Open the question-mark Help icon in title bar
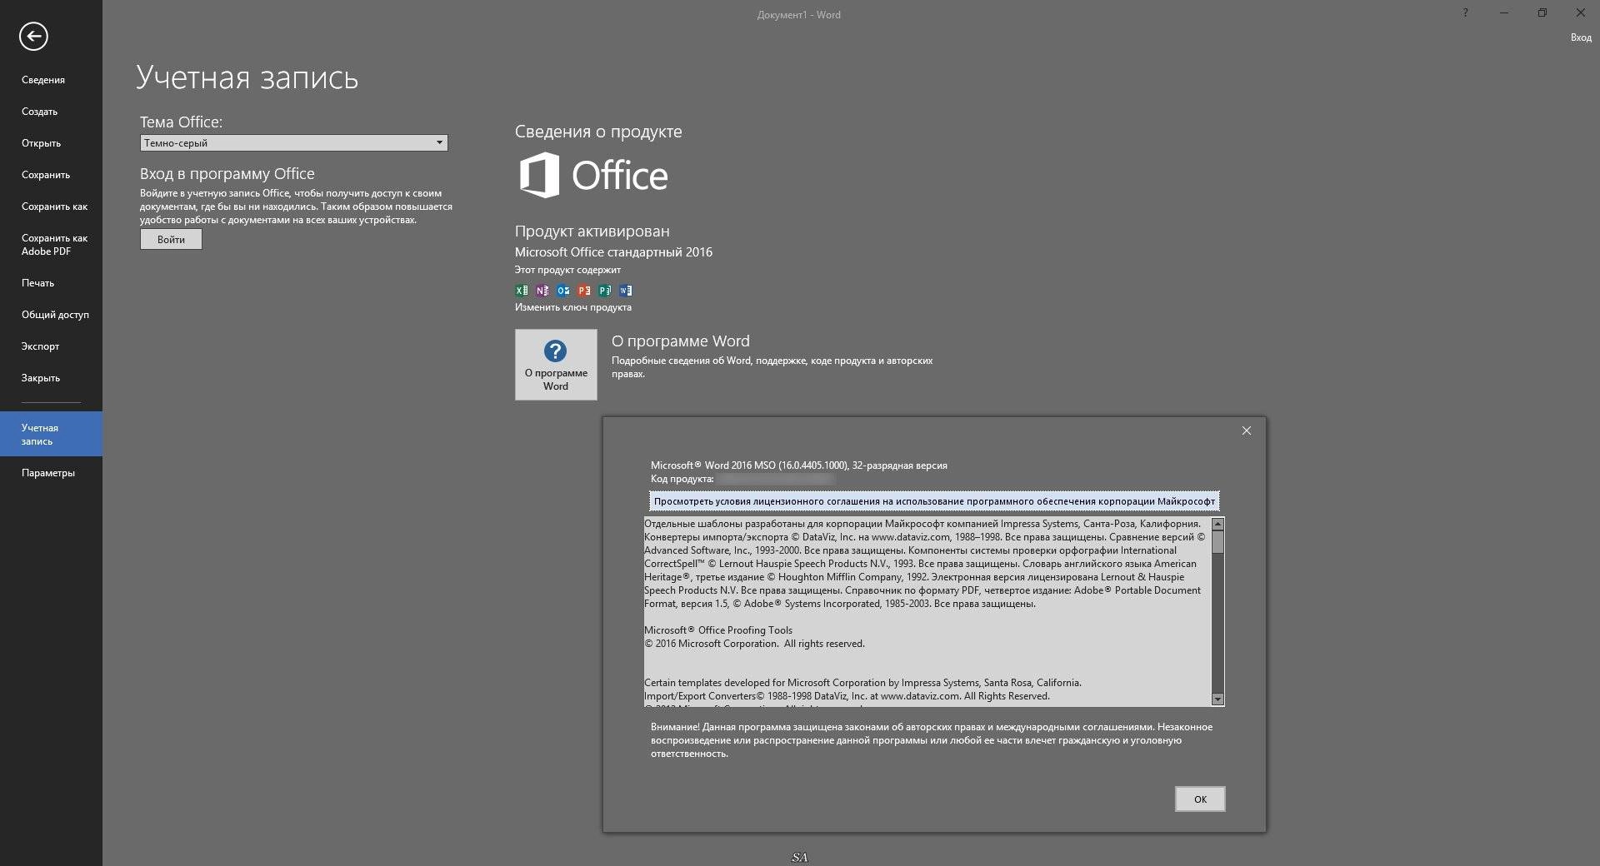 [1465, 13]
